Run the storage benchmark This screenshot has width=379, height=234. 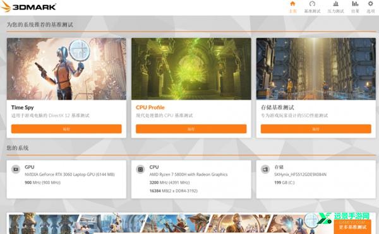click(x=316, y=129)
